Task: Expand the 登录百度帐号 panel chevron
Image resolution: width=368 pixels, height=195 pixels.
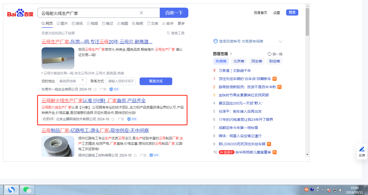Action: (280, 42)
